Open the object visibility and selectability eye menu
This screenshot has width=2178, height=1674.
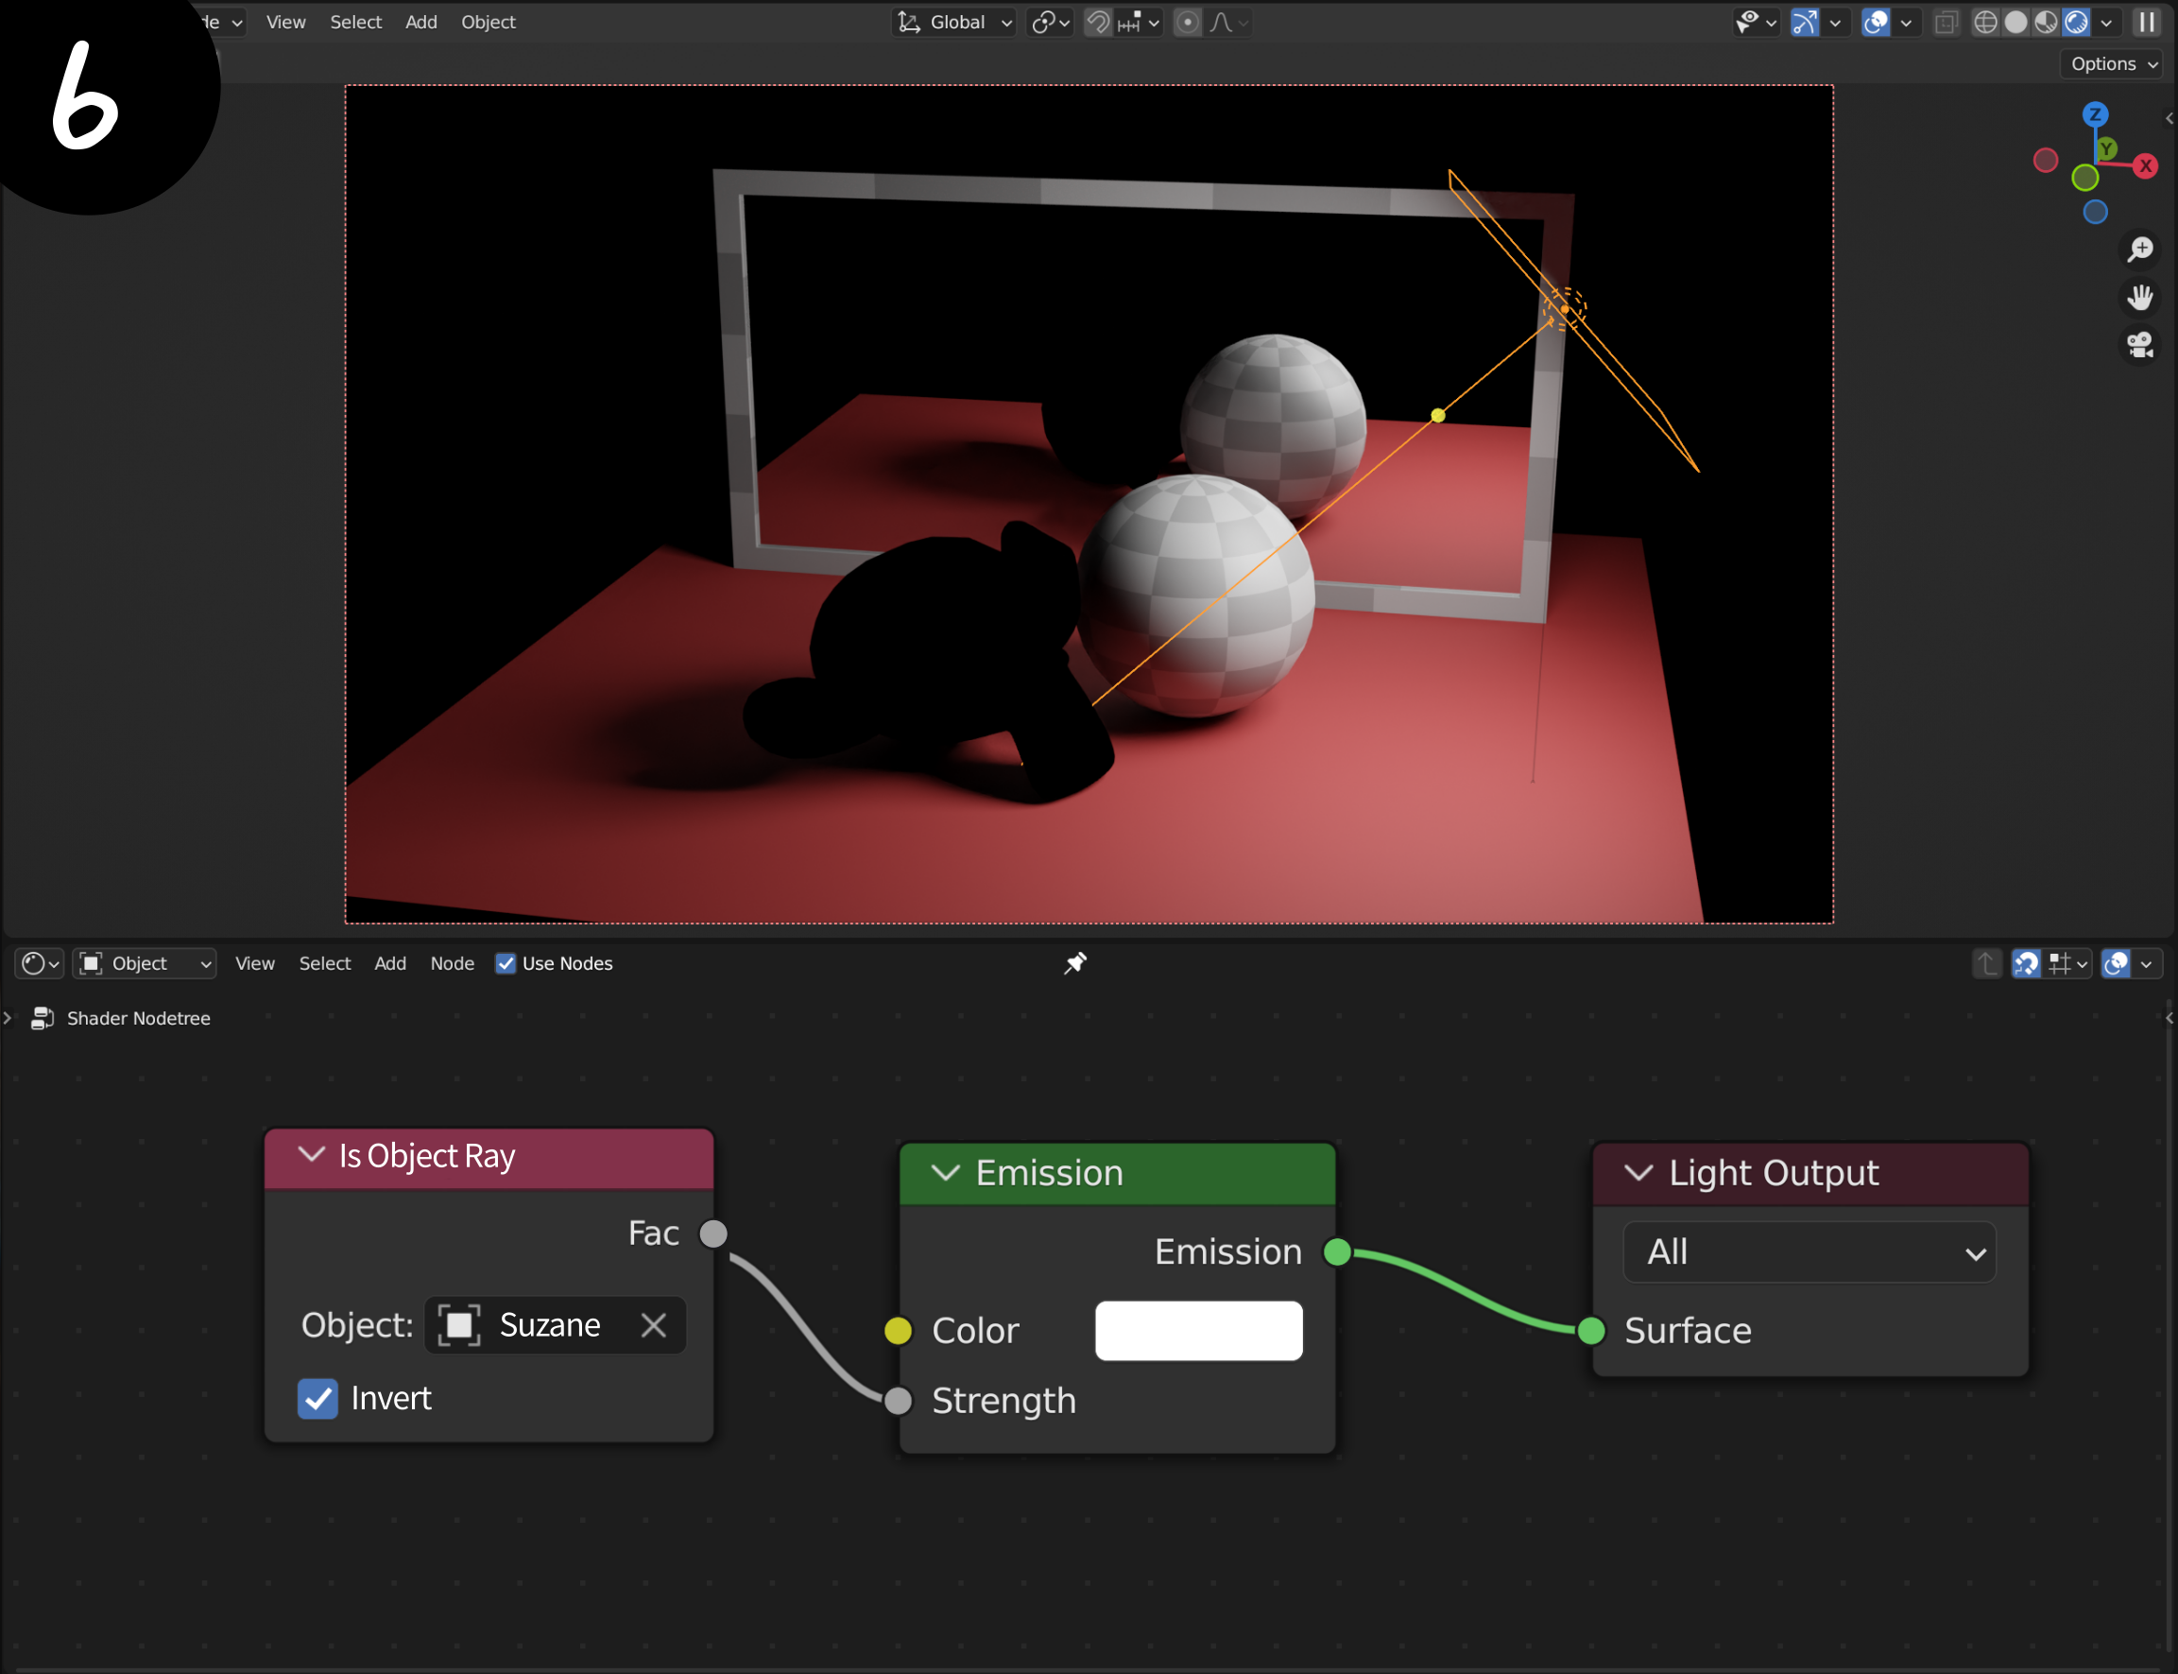coord(1755,22)
